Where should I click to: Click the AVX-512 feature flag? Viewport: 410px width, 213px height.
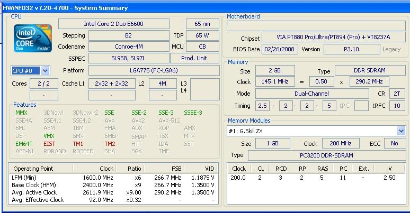coord(170,121)
